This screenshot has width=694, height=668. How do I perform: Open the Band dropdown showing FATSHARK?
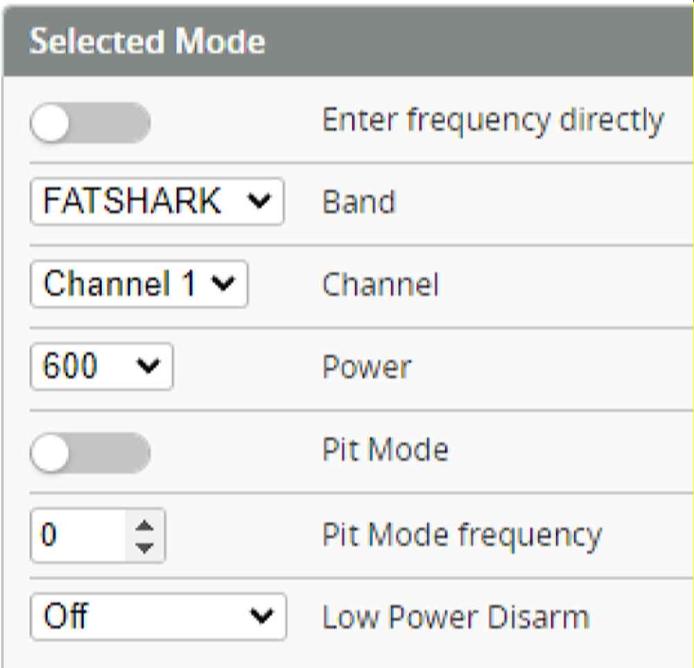[x=157, y=202]
